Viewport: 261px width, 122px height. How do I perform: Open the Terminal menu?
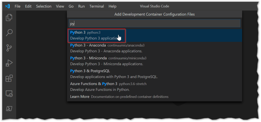97,6
